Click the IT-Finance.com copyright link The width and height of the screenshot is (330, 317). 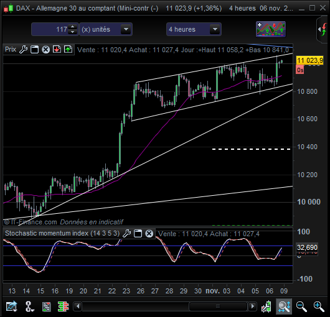click(x=31, y=222)
